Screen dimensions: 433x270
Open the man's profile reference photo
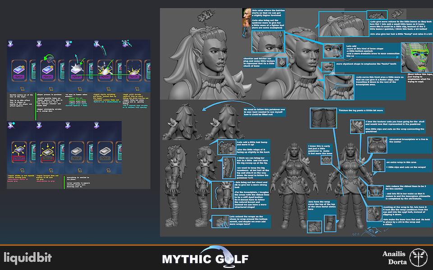[246, 13]
